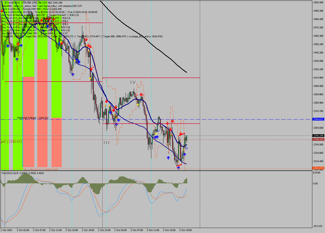Click the 3 Oct 11:00 time label
Screen dimensions: 325x233
click(x=153, y=230)
